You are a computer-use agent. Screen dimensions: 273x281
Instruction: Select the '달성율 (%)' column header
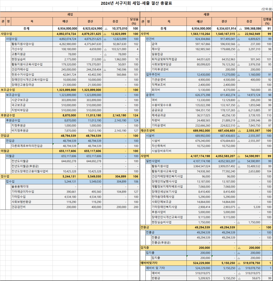coord(134,22)
